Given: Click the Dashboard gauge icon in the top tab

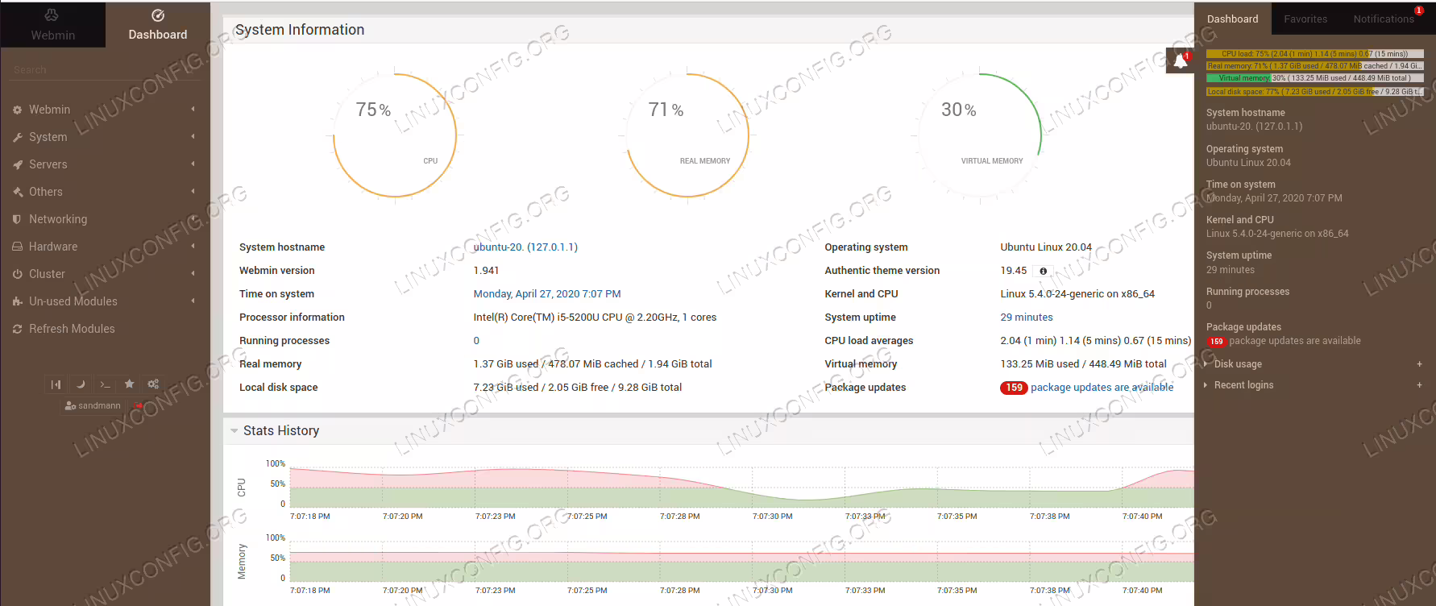Looking at the screenshot, I should (158, 15).
